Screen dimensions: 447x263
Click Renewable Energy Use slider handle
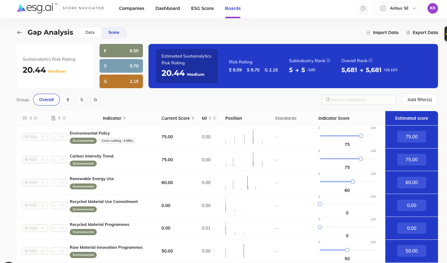(353, 182)
